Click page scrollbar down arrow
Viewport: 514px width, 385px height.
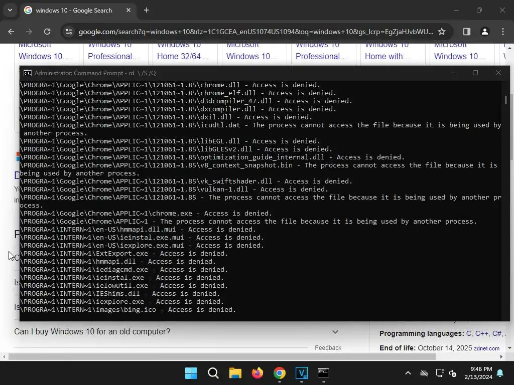coord(510,348)
